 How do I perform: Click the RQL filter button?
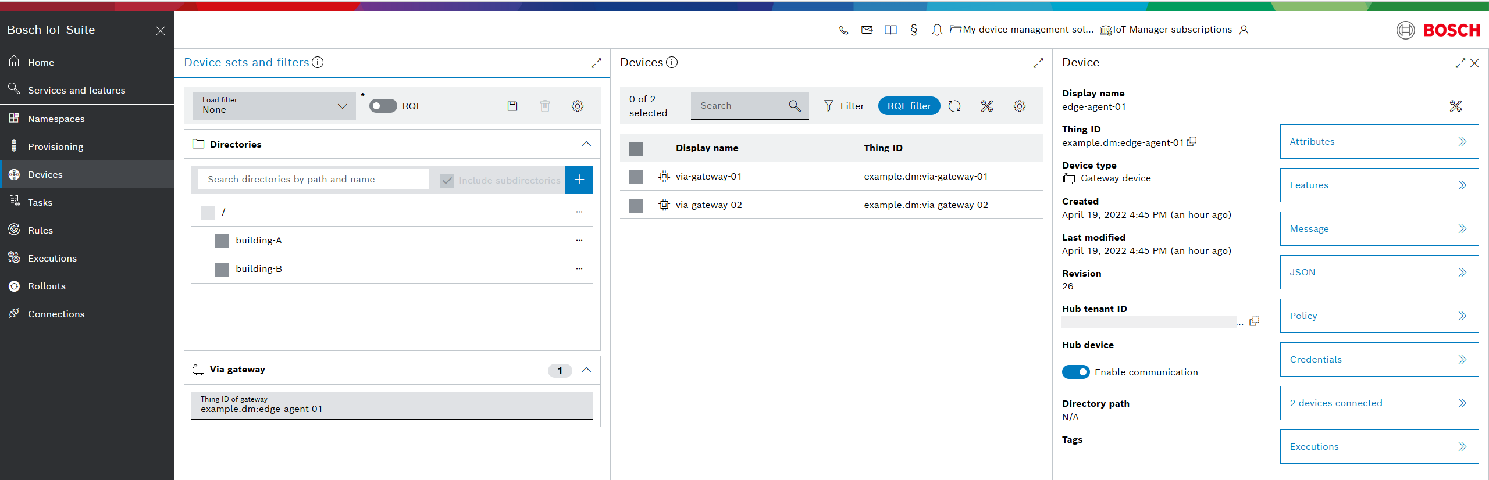[909, 106]
